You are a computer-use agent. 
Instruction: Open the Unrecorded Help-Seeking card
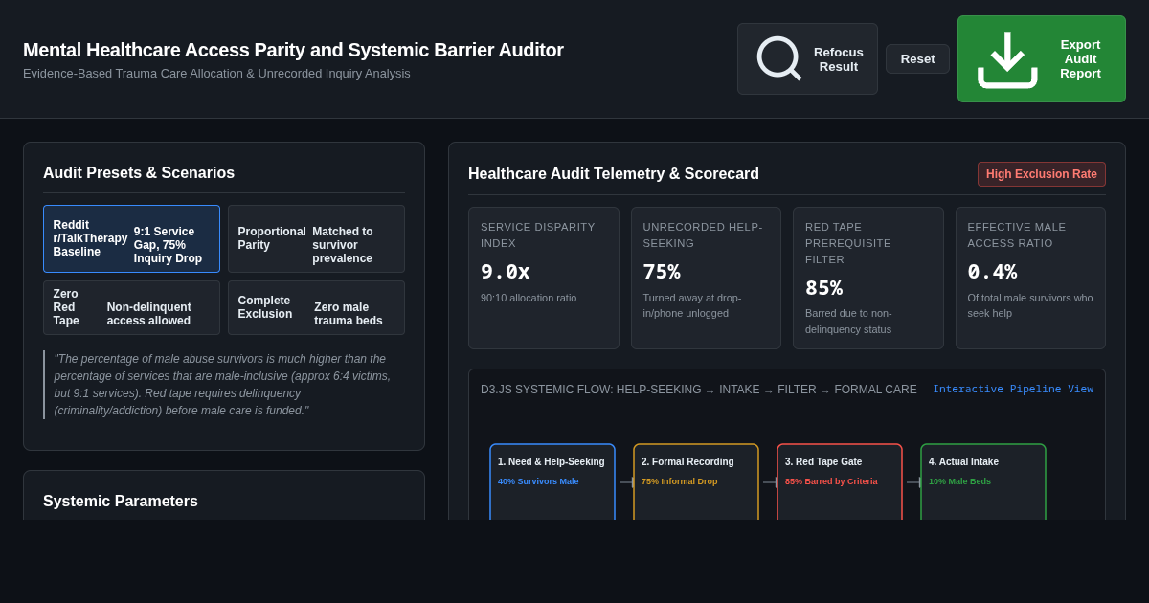706,279
